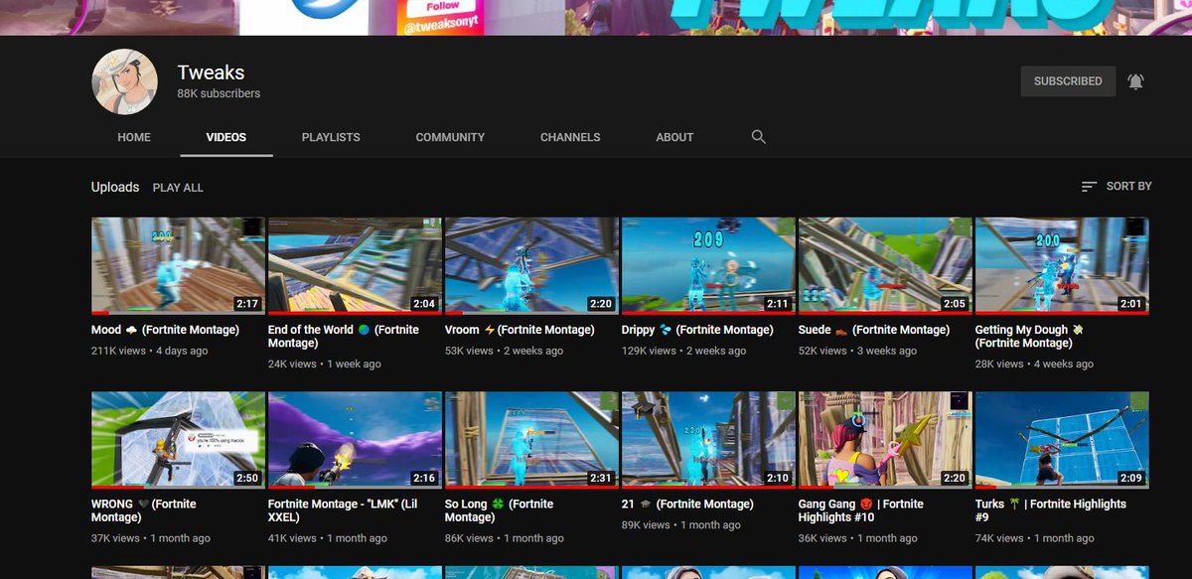Go to the Community tab
Viewport: 1192px width, 579px height.
(x=450, y=137)
